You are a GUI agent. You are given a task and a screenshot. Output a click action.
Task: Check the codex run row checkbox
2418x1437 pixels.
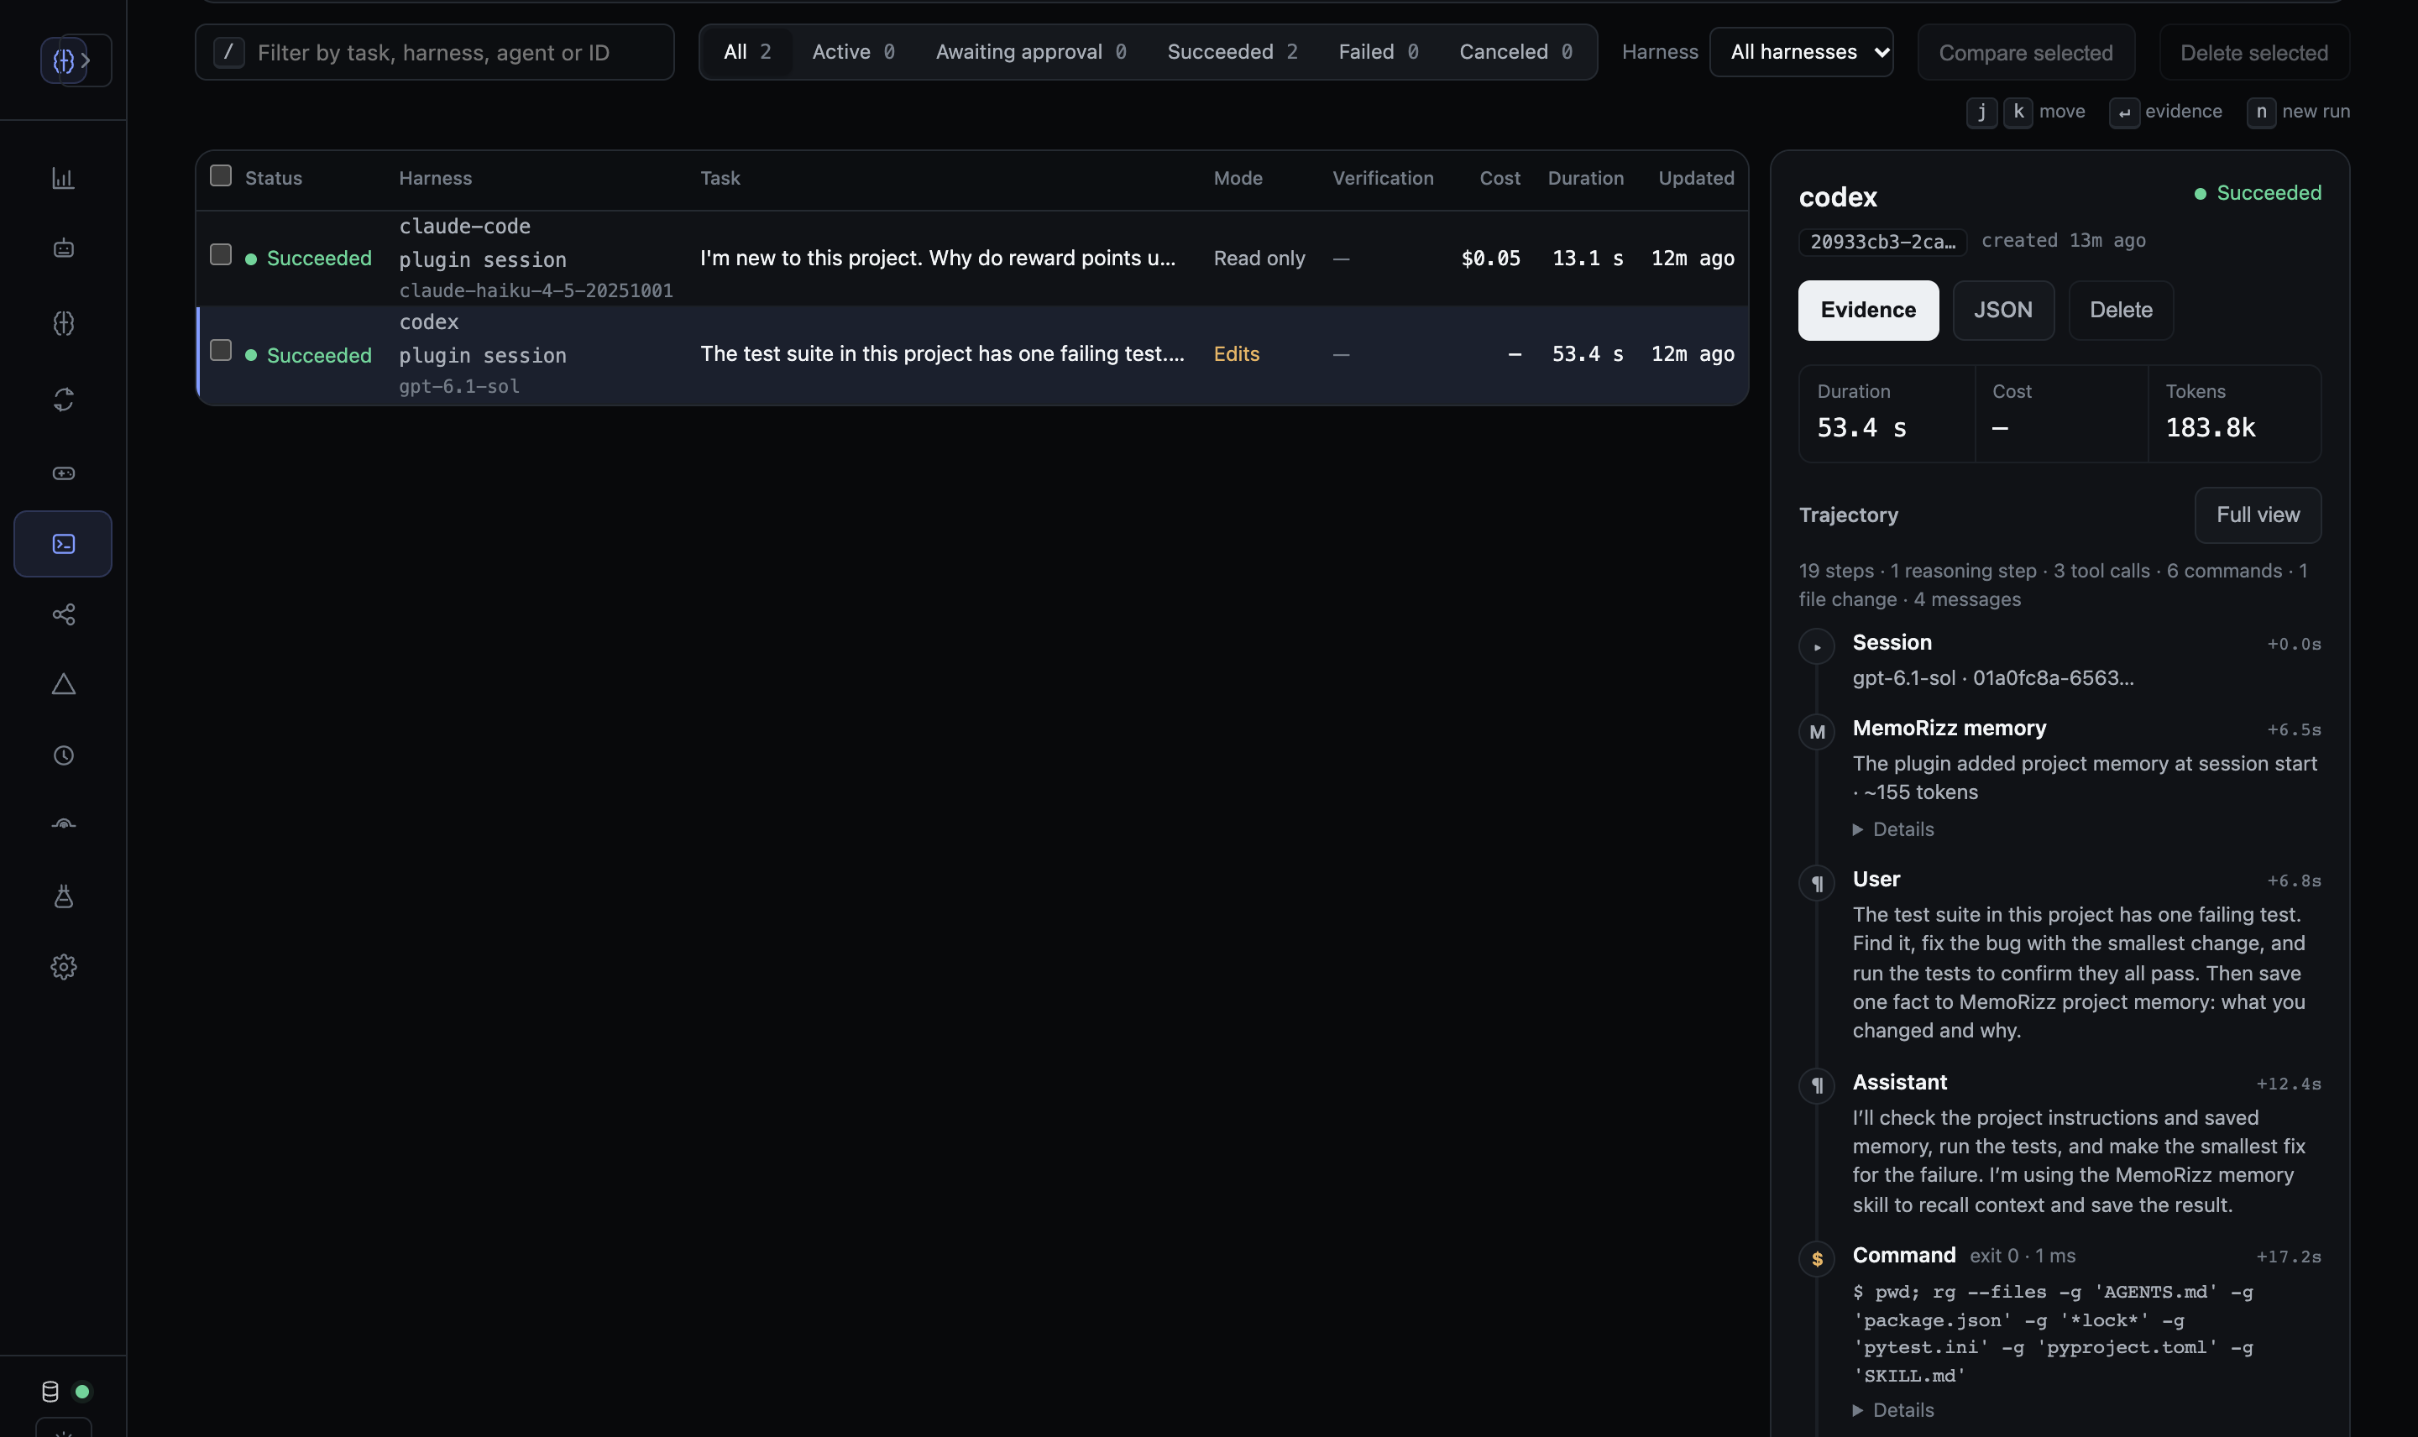point(221,349)
